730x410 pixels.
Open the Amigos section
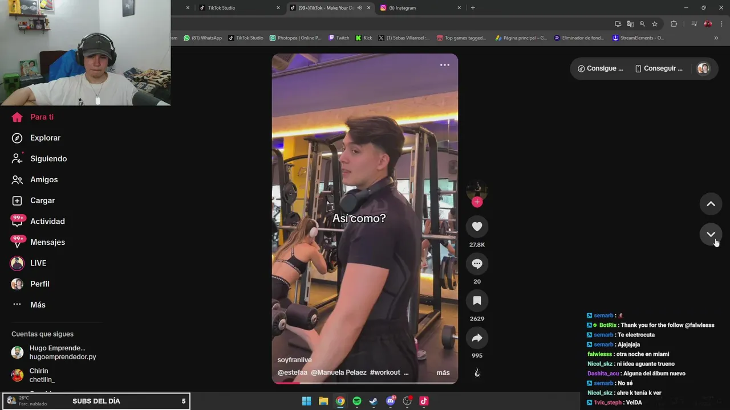(x=35, y=179)
